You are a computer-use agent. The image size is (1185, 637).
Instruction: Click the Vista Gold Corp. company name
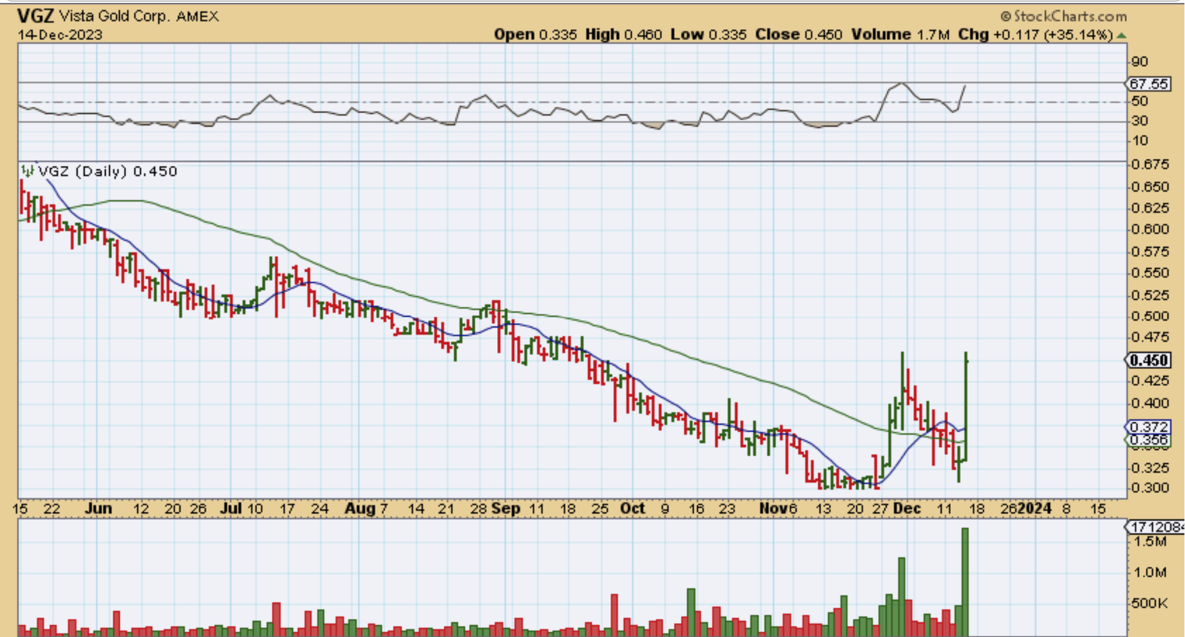[x=114, y=16]
